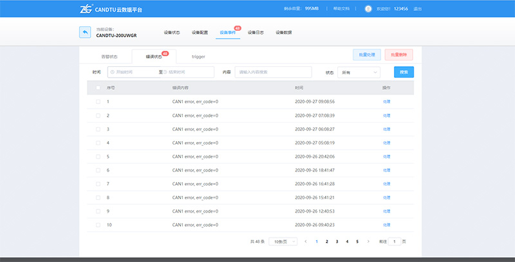The image size is (515, 262).
Task: Click the red 48 badge on 设备事件
Action: [x=237, y=28]
